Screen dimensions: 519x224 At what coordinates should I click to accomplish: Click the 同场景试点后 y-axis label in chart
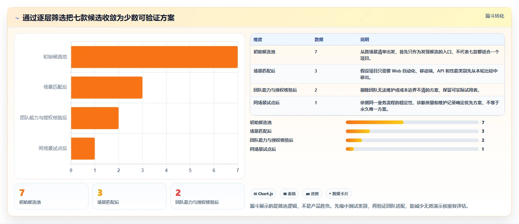click(53, 148)
